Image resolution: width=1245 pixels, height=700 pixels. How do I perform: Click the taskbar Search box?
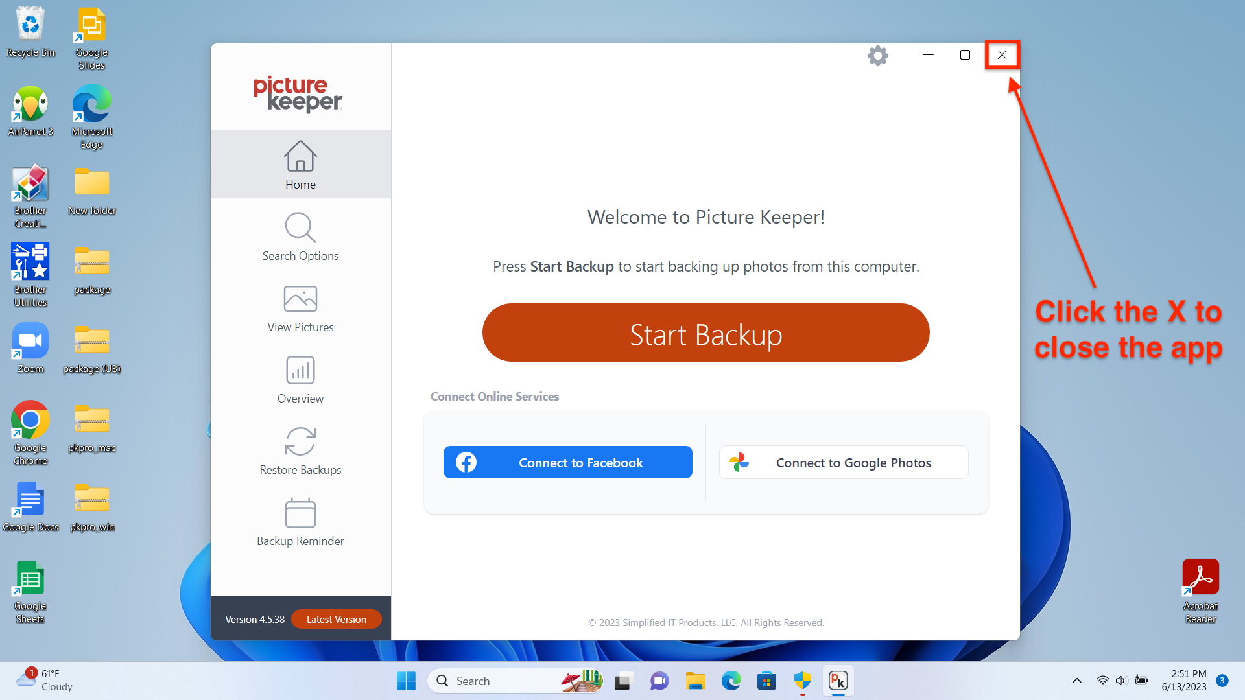tap(516, 681)
